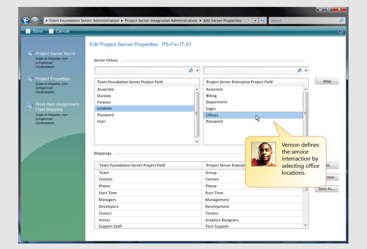The height and width of the screenshot is (249, 367).
Task: Open recent pages dropdown beside Forward button
Action: point(41,21)
